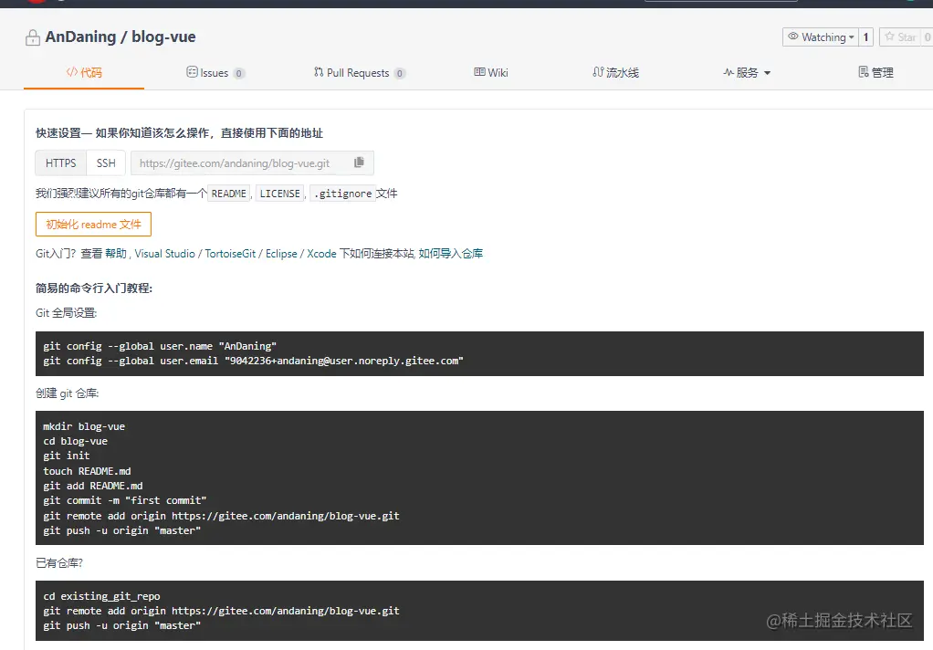The image size is (933, 650).
Task: Click the 'git config --global user.name' line
Action: pos(160,346)
